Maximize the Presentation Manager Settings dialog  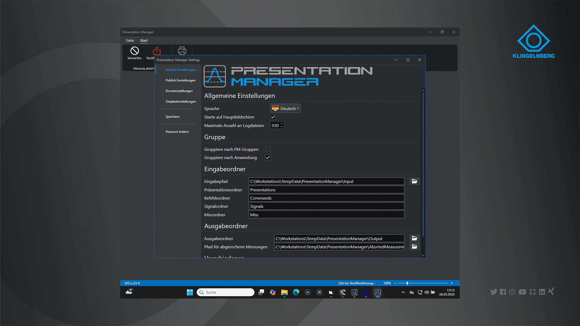408,60
